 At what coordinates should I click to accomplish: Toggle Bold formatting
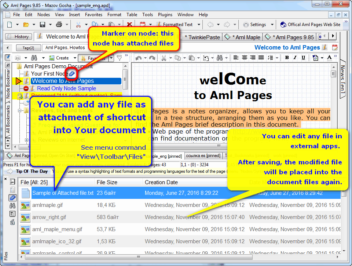pos(287,58)
